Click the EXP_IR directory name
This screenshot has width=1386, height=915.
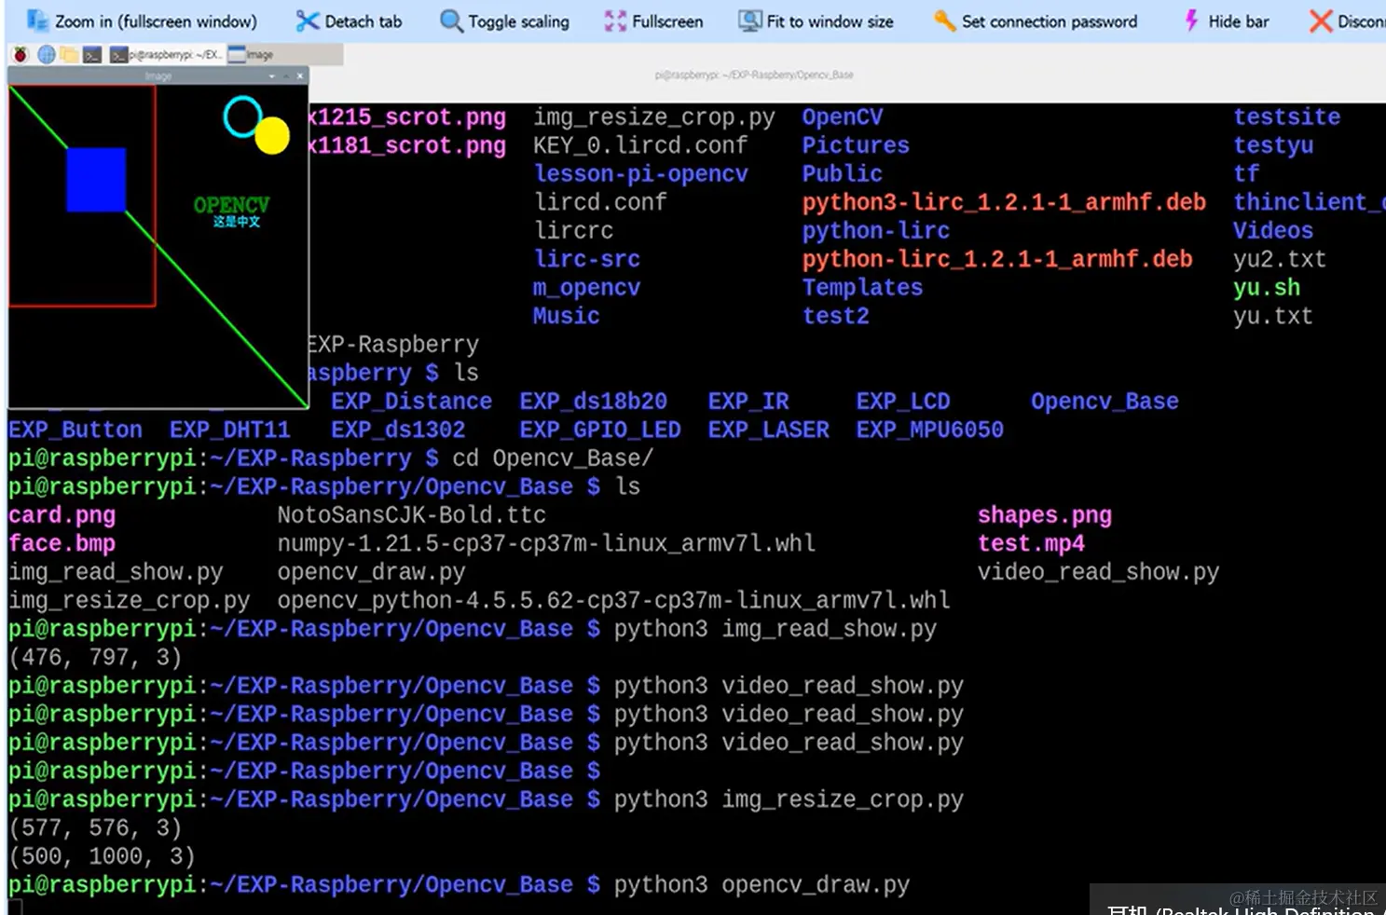click(748, 402)
